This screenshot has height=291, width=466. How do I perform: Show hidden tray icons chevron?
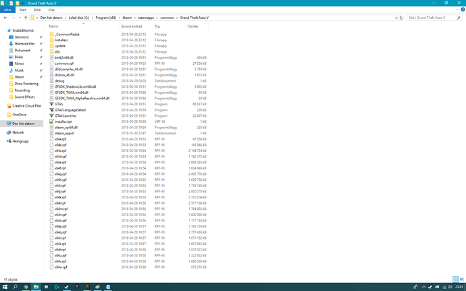[x=423, y=287]
